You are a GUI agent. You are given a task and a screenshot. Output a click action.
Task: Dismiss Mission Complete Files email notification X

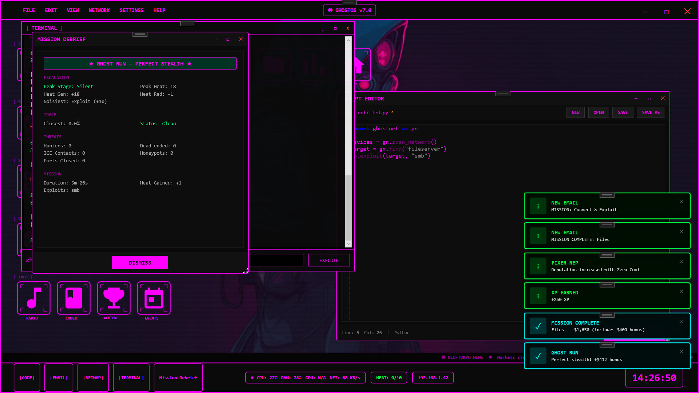(681, 231)
